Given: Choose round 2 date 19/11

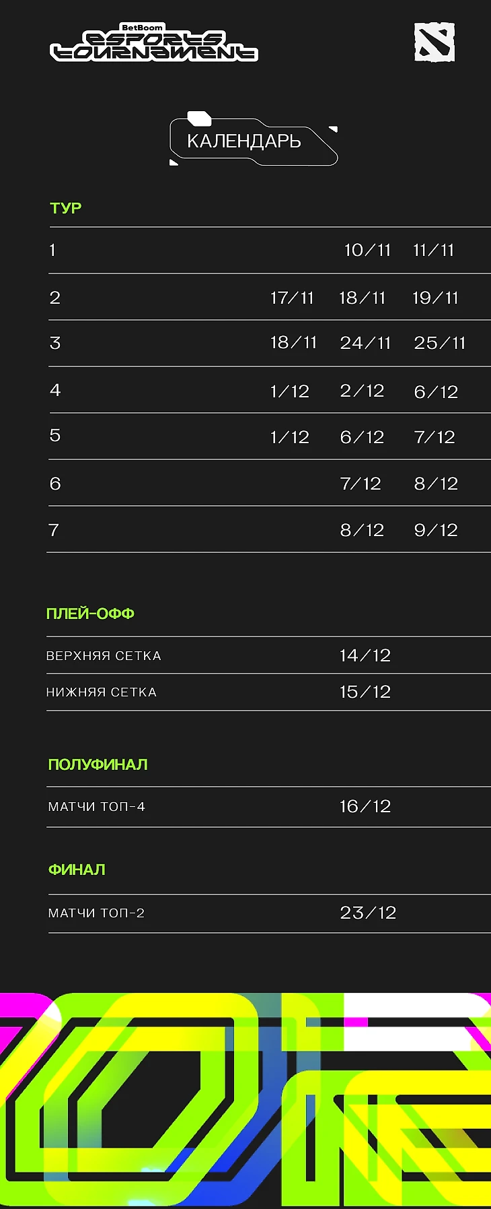Looking at the screenshot, I should coord(435,298).
